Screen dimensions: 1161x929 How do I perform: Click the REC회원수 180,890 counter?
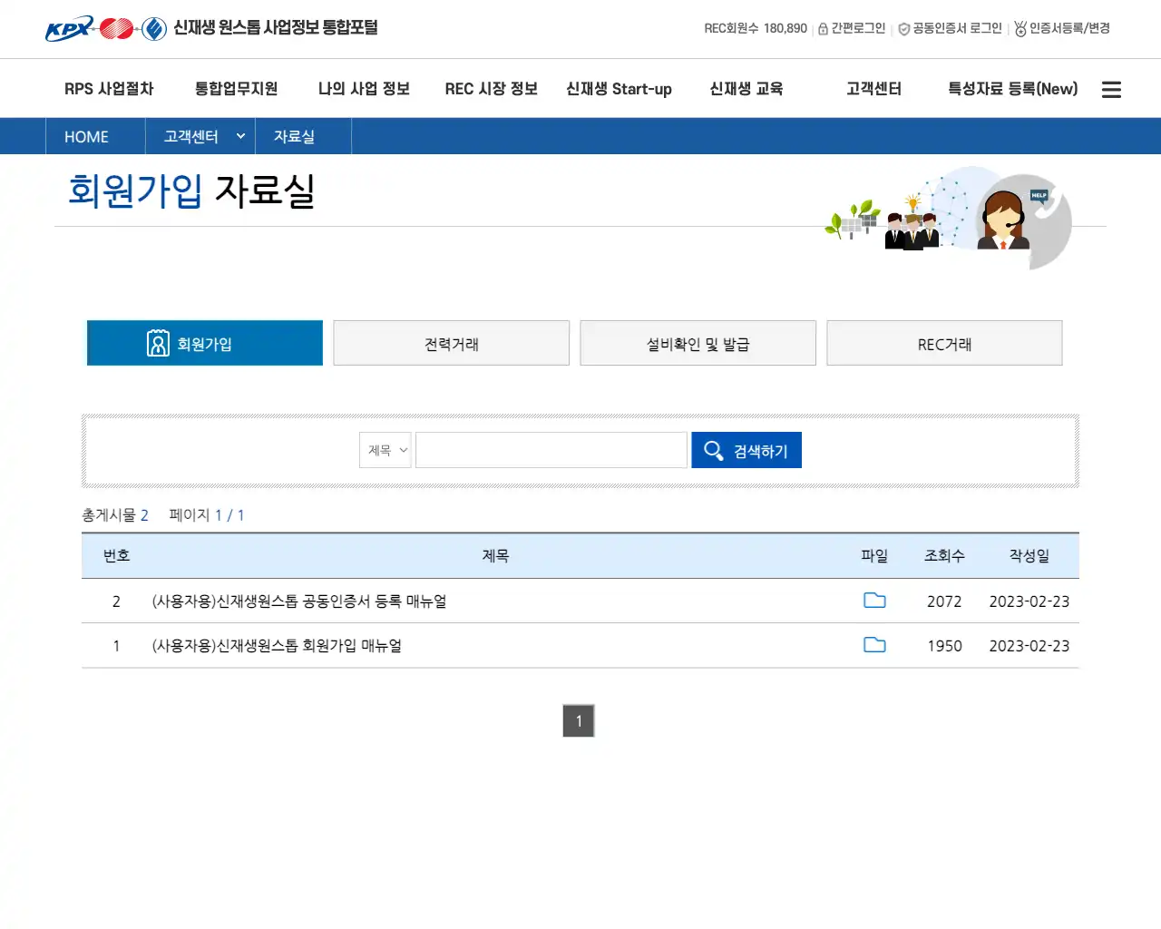(x=756, y=28)
